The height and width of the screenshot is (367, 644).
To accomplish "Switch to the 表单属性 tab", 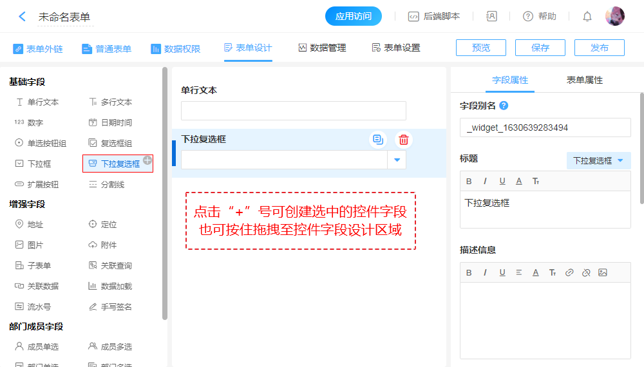I will tap(584, 80).
